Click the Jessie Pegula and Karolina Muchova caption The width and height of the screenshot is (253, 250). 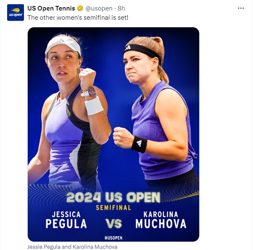click(x=72, y=247)
